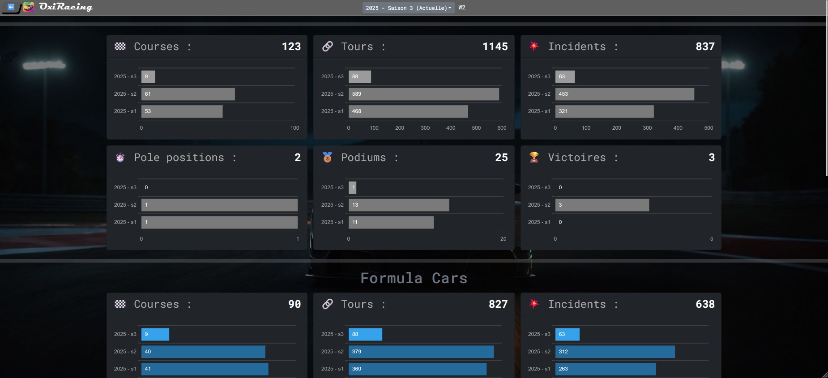Click the Formula Cars section heading

coord(414,278)
